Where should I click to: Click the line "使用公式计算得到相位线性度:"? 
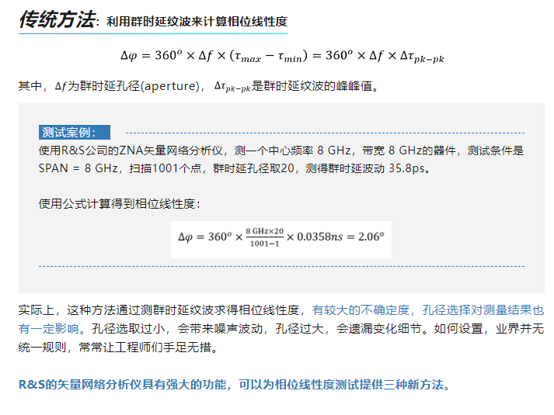[119, 204]
